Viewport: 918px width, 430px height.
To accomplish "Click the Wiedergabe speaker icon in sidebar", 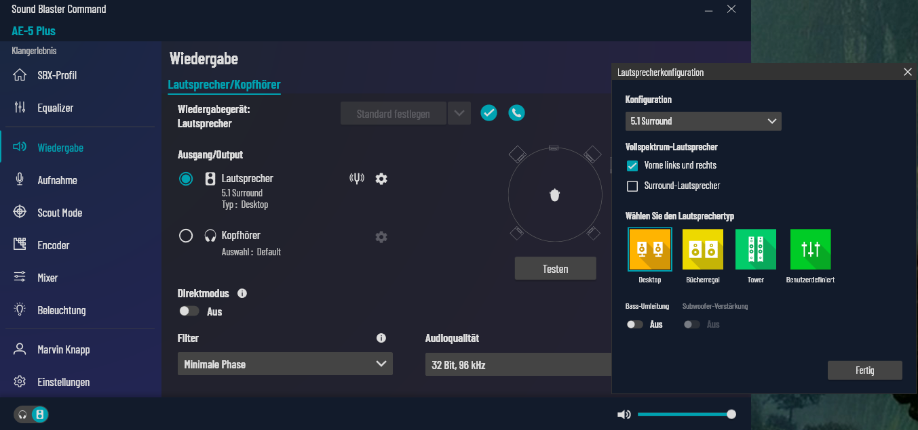I will [x=20, y=148].
